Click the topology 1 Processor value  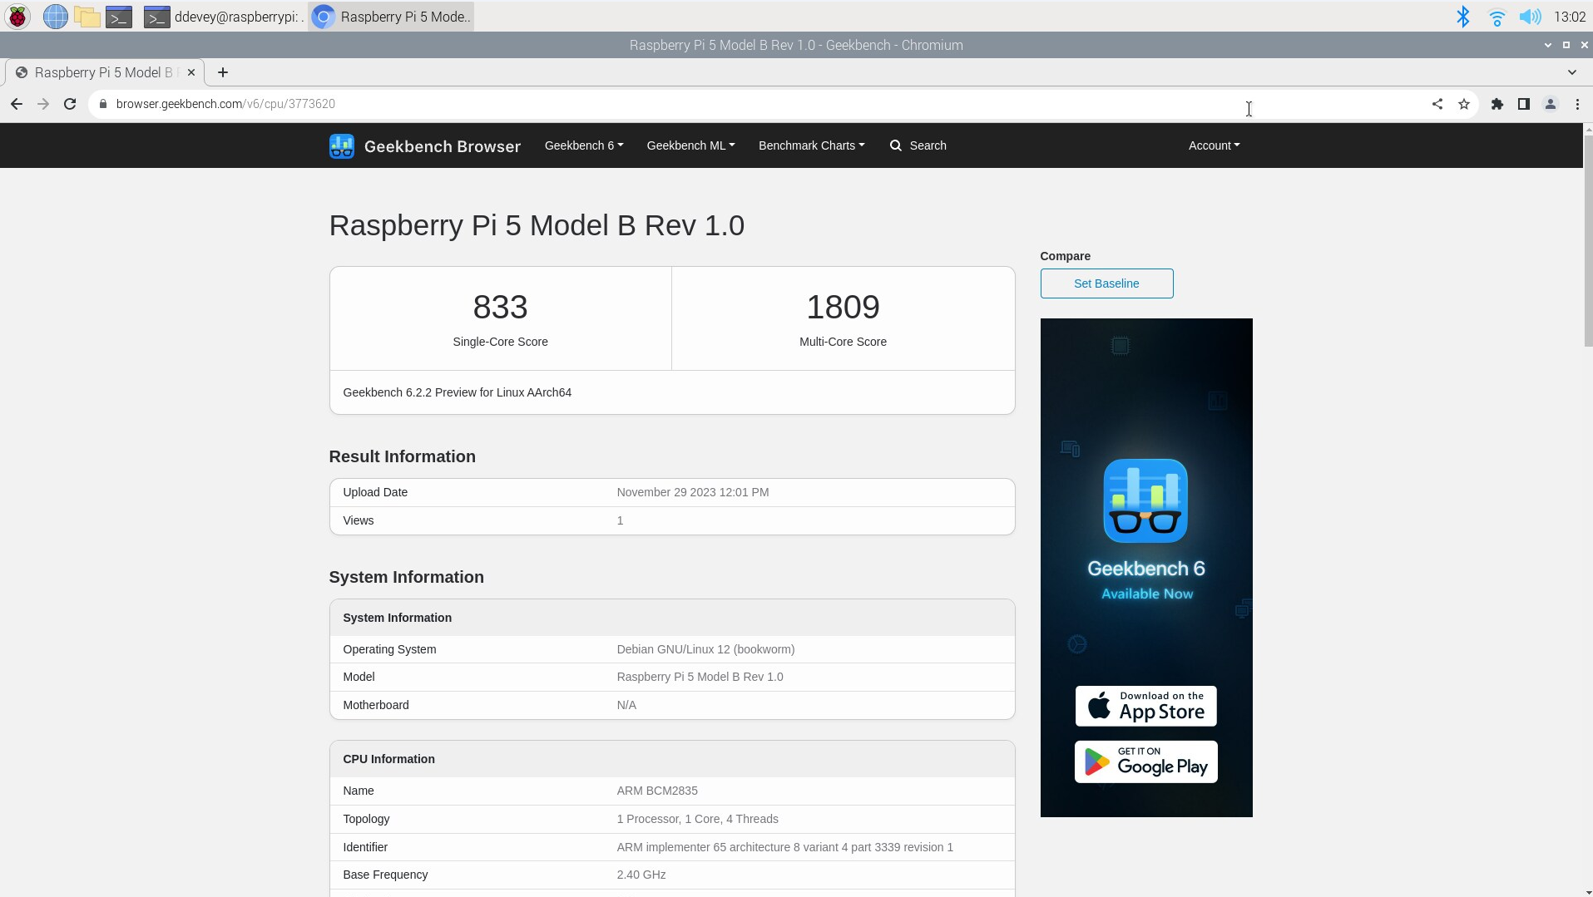(697, 819)
